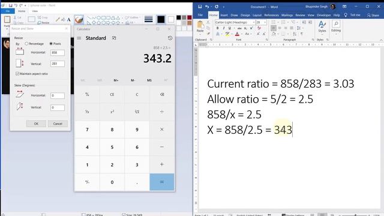
Task: Apply Superscript formatting in Word
Action: click(x=251, y=28)
